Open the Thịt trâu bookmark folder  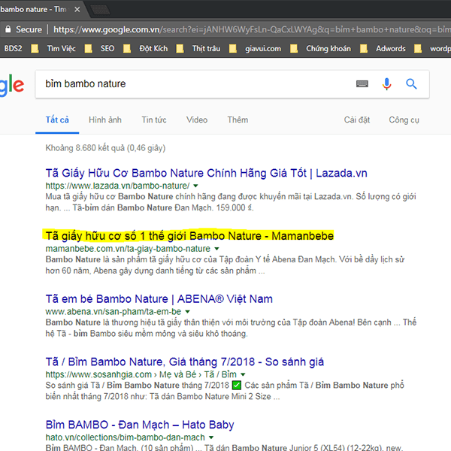(198, 48)
